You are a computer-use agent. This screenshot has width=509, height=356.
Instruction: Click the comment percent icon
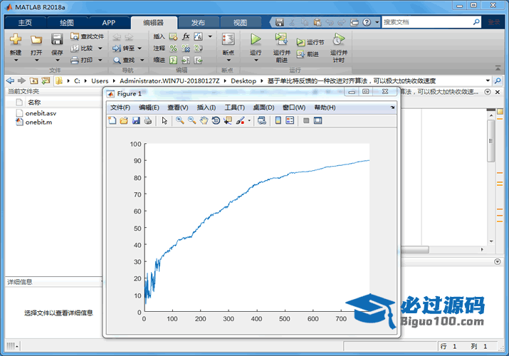click(174, 48)
